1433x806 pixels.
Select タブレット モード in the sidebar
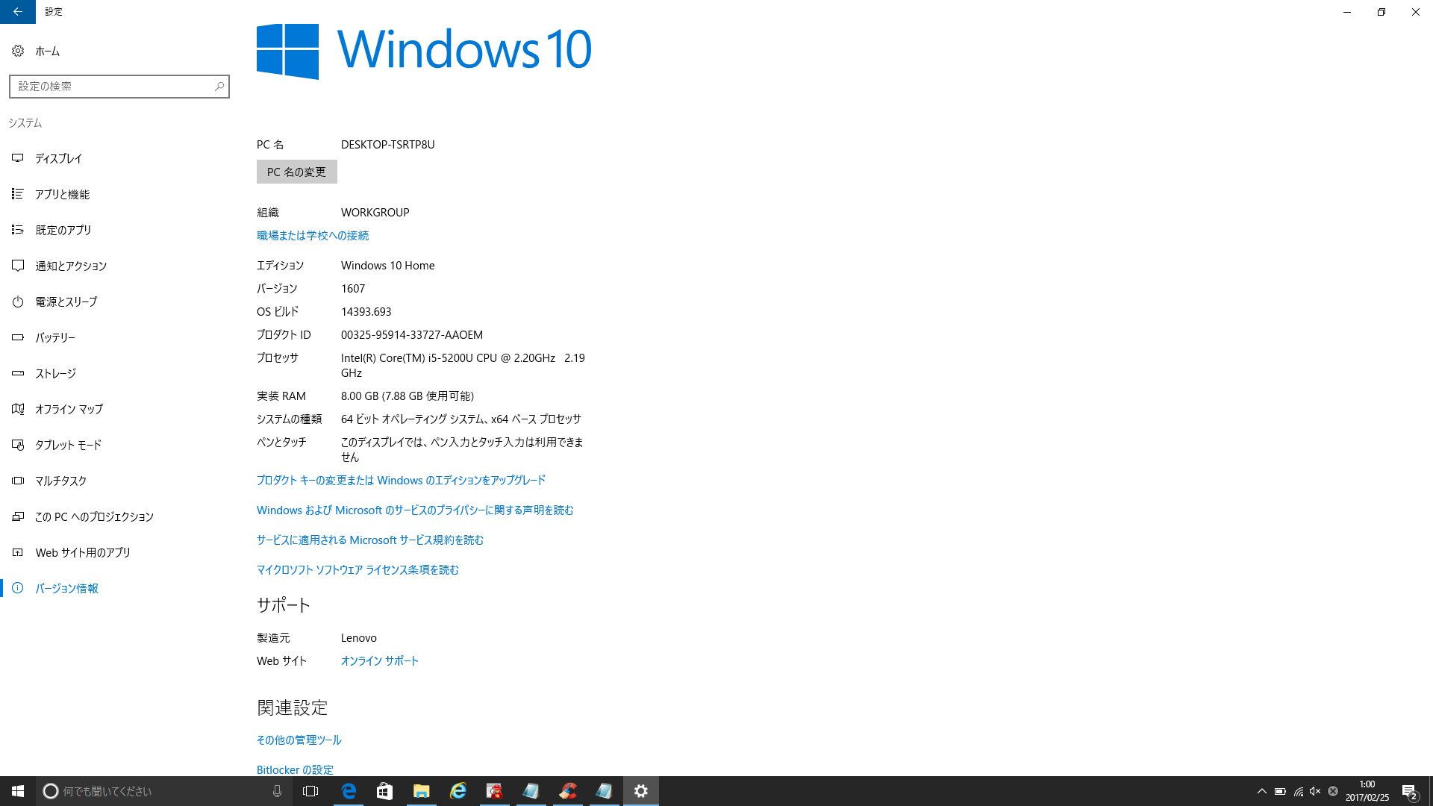[x=68, y=445]
